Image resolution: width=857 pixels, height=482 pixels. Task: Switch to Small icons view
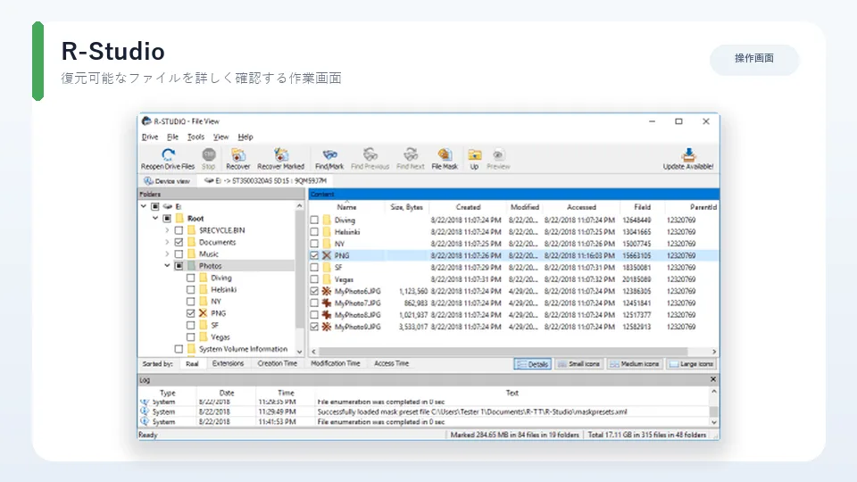pyautogui.click(x=578, y=364)
